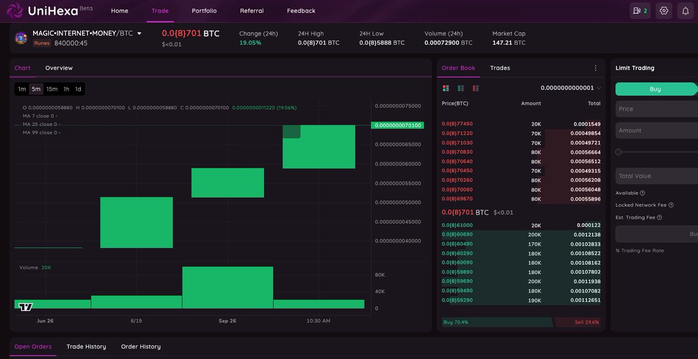Screen dimensions: 698x359
Task: Click the Est. Trading Fee info icon
Action: [x=659, y=217]
